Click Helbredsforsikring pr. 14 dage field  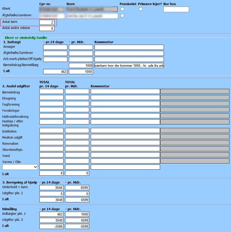click(x=51, y=116)
